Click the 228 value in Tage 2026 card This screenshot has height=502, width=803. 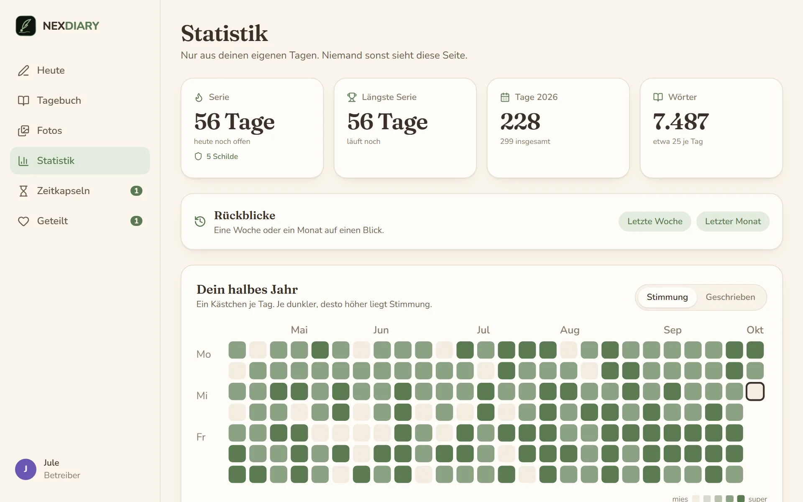point(520,122)
